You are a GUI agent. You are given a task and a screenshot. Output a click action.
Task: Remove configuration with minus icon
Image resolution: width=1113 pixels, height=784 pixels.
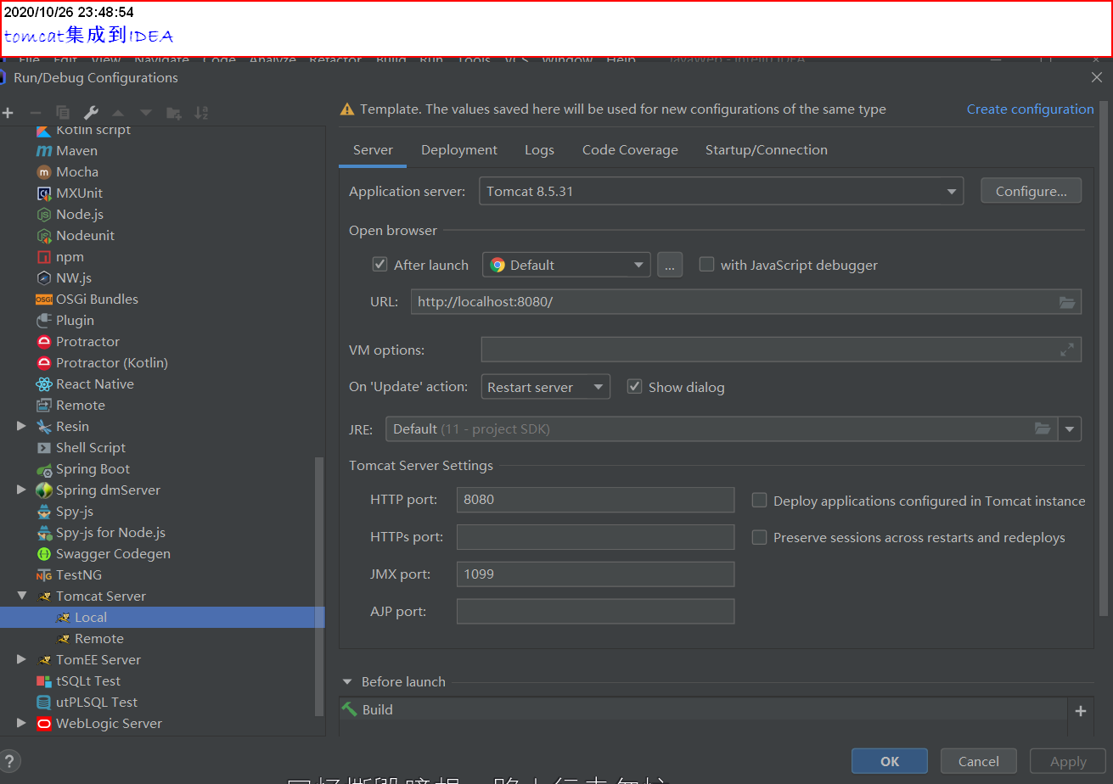click(36, 113)
